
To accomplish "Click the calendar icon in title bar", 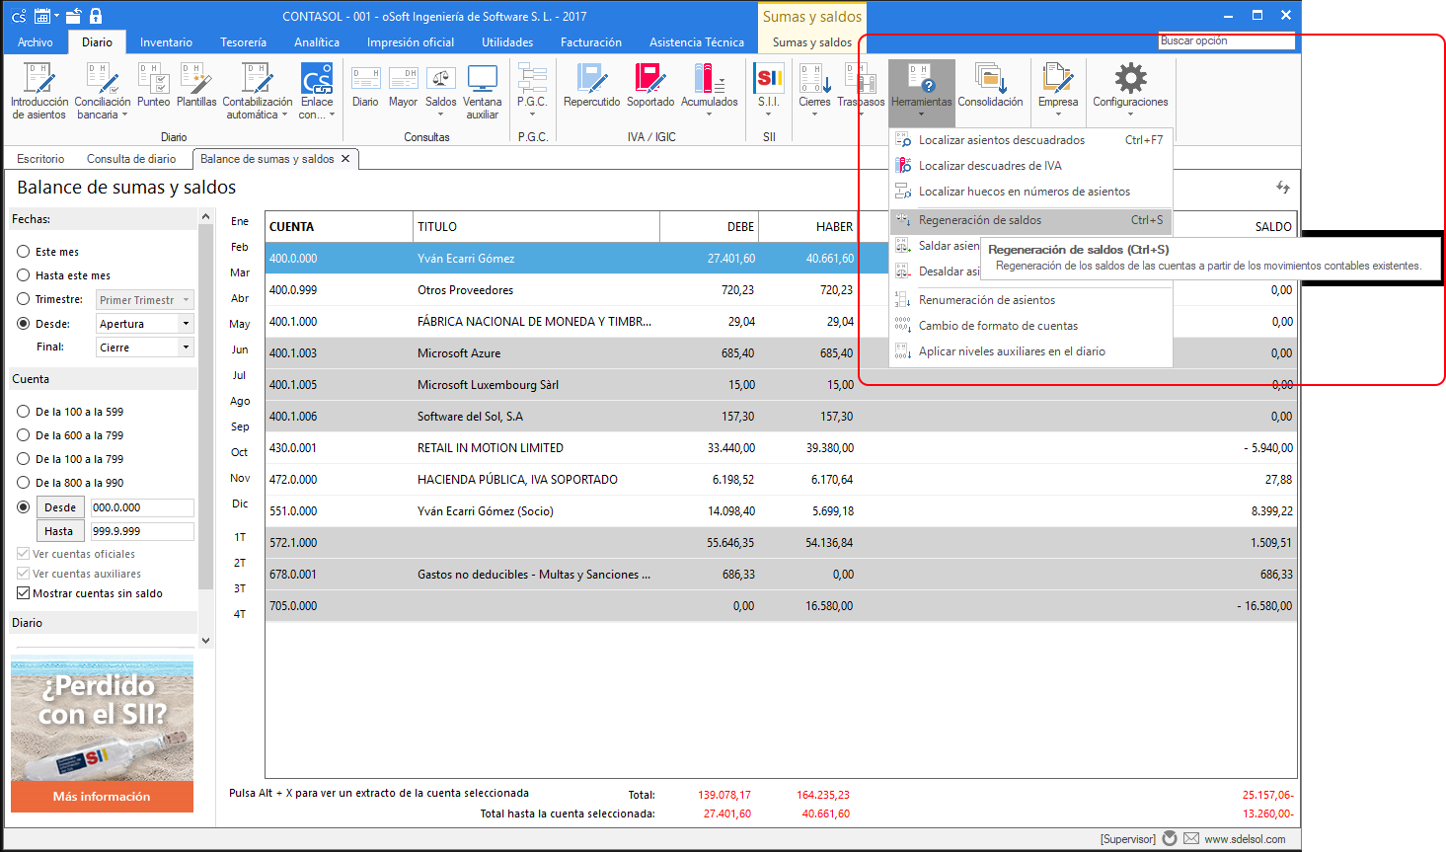I will point(42,16).
